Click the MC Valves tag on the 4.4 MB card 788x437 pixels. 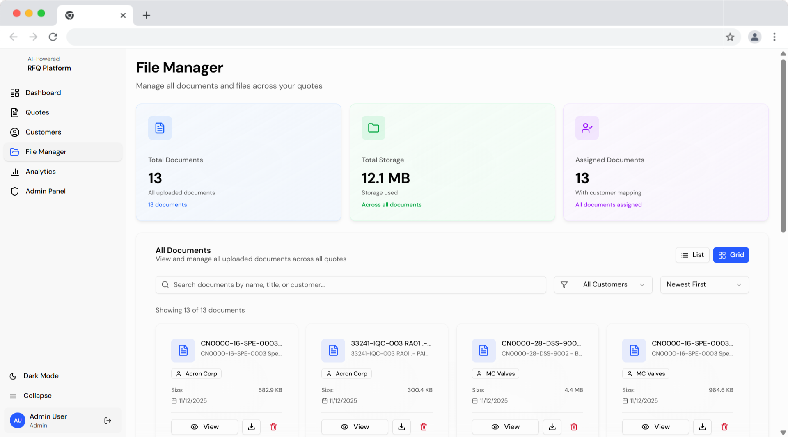[x=495, y=374]
